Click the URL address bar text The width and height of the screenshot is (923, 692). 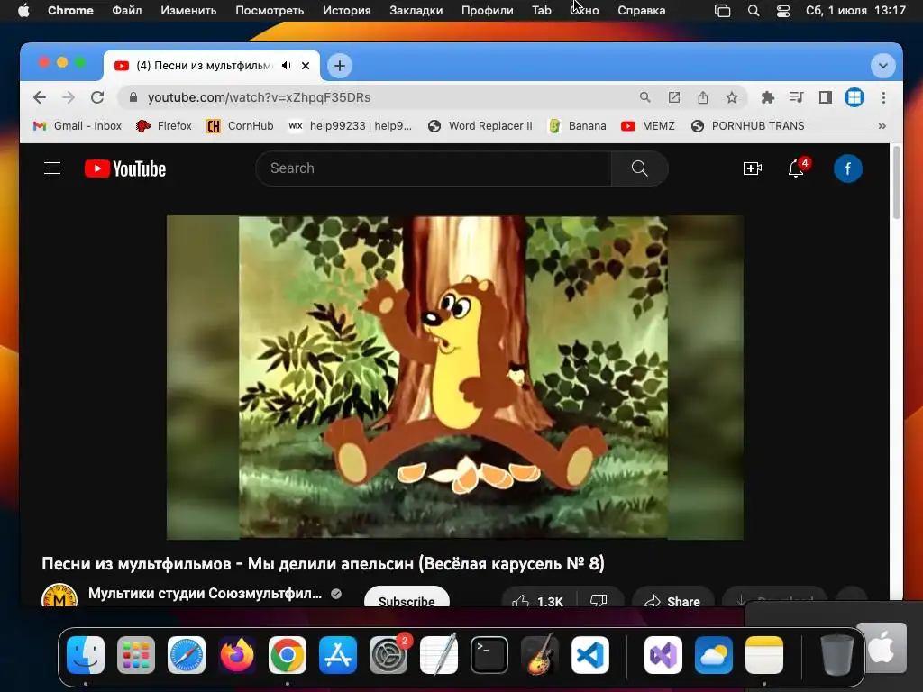pyautogui.click(x=259, y=97)
